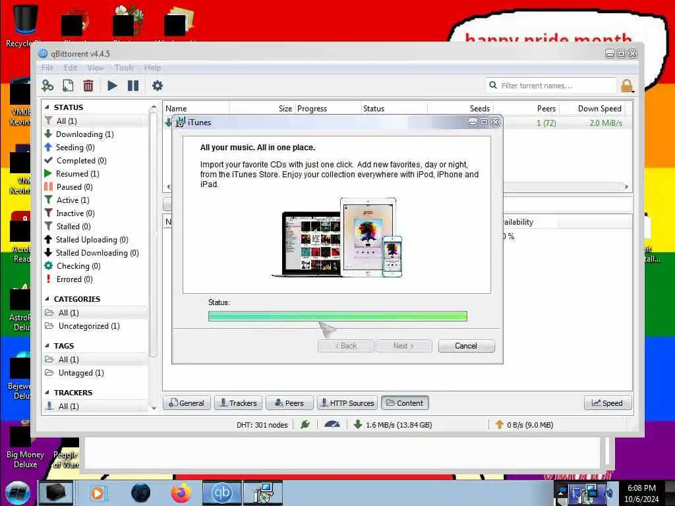Select the Untagged (1) tag
675x506 pixels.
[95, 373]
